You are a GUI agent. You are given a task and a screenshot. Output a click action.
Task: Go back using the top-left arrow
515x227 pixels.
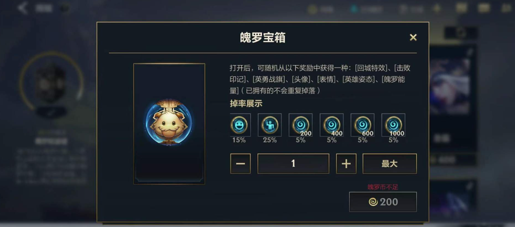22,8
